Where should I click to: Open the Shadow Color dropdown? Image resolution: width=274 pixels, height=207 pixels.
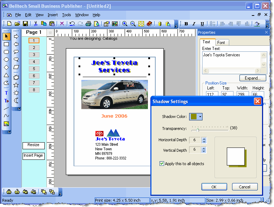pyautogui.click(x=200, y=117)
